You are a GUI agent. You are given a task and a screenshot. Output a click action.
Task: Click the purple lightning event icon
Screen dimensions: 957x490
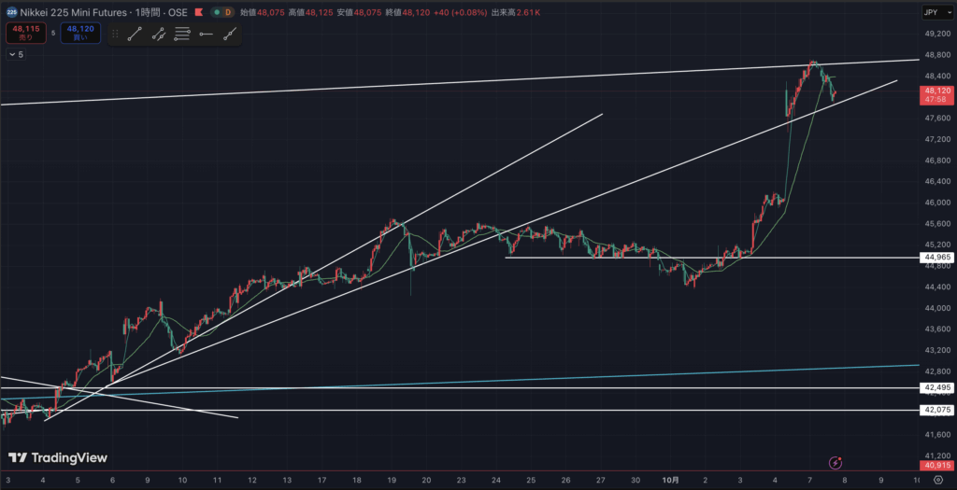pos(836,462)
